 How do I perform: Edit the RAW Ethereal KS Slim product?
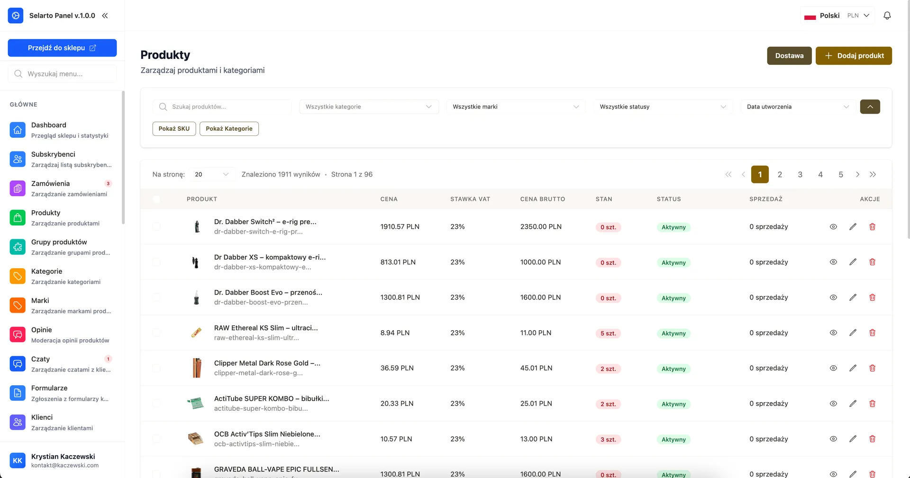pyautogui.click(x=853, y=333)
